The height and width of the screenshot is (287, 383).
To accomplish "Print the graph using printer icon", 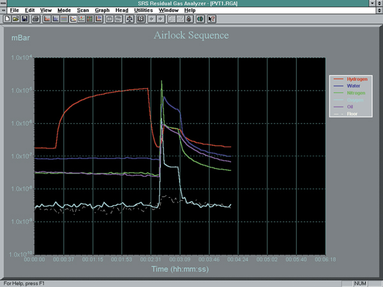I will [x=36, y=18].
